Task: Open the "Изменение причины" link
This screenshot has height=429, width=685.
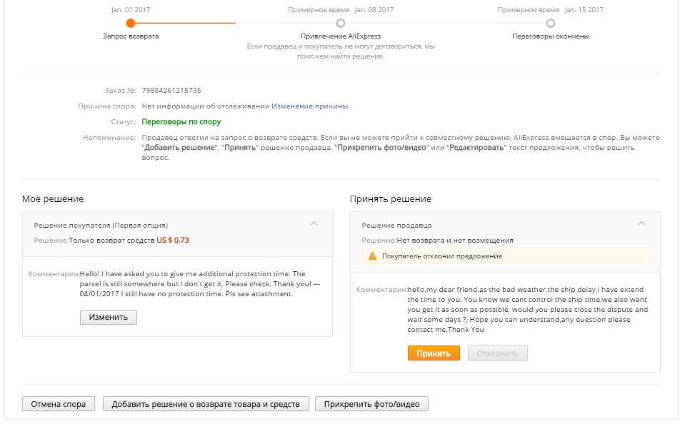Action: pos(309,106)
